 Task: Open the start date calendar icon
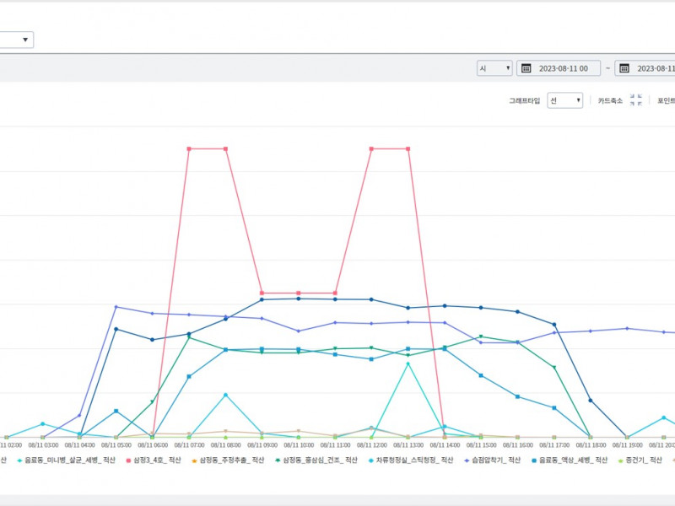click(526, 68)
